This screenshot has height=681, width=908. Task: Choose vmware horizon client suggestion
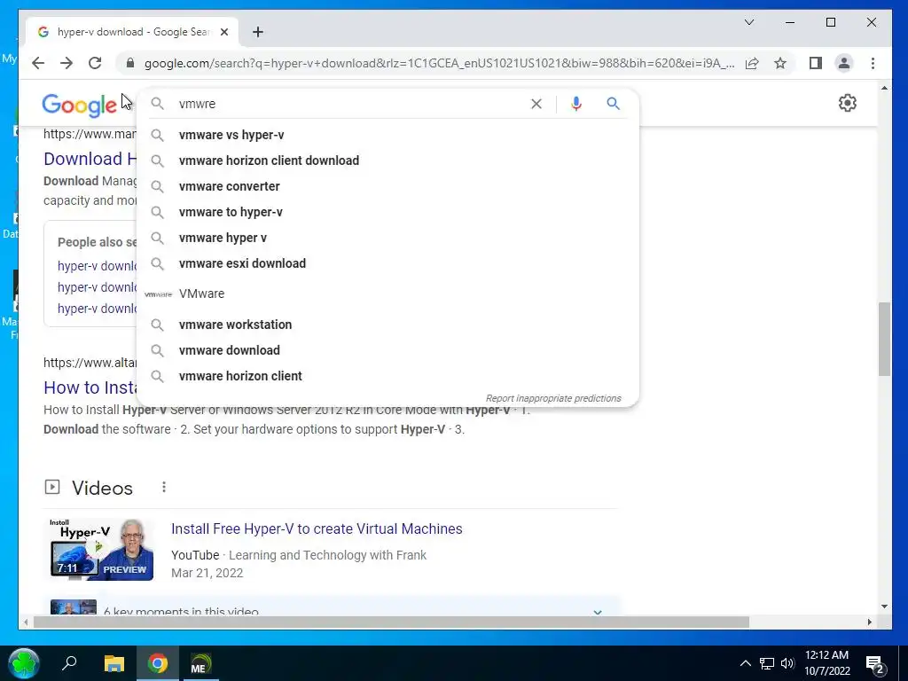(x=388, y=376)
